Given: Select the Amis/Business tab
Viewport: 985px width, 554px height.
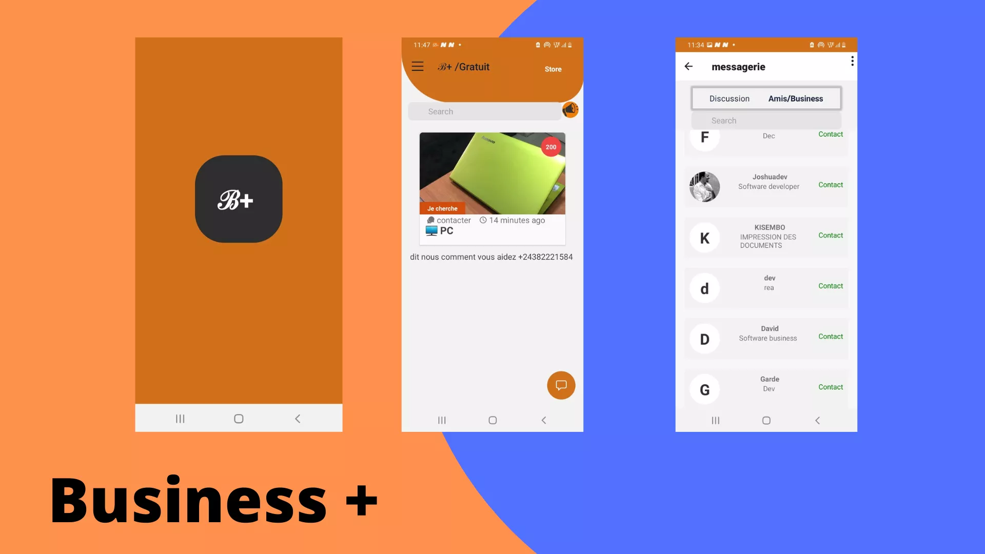Looking at the screenshot, I should tap(796, 98).
